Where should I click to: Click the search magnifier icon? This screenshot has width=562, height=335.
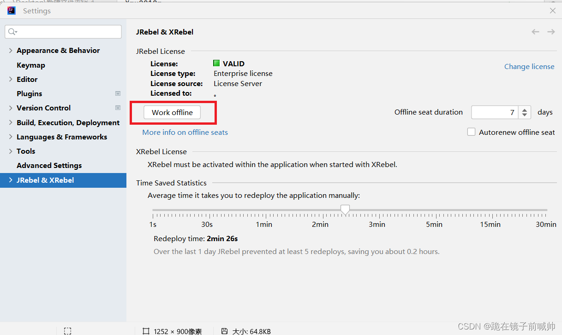click(x=12, y=32)
